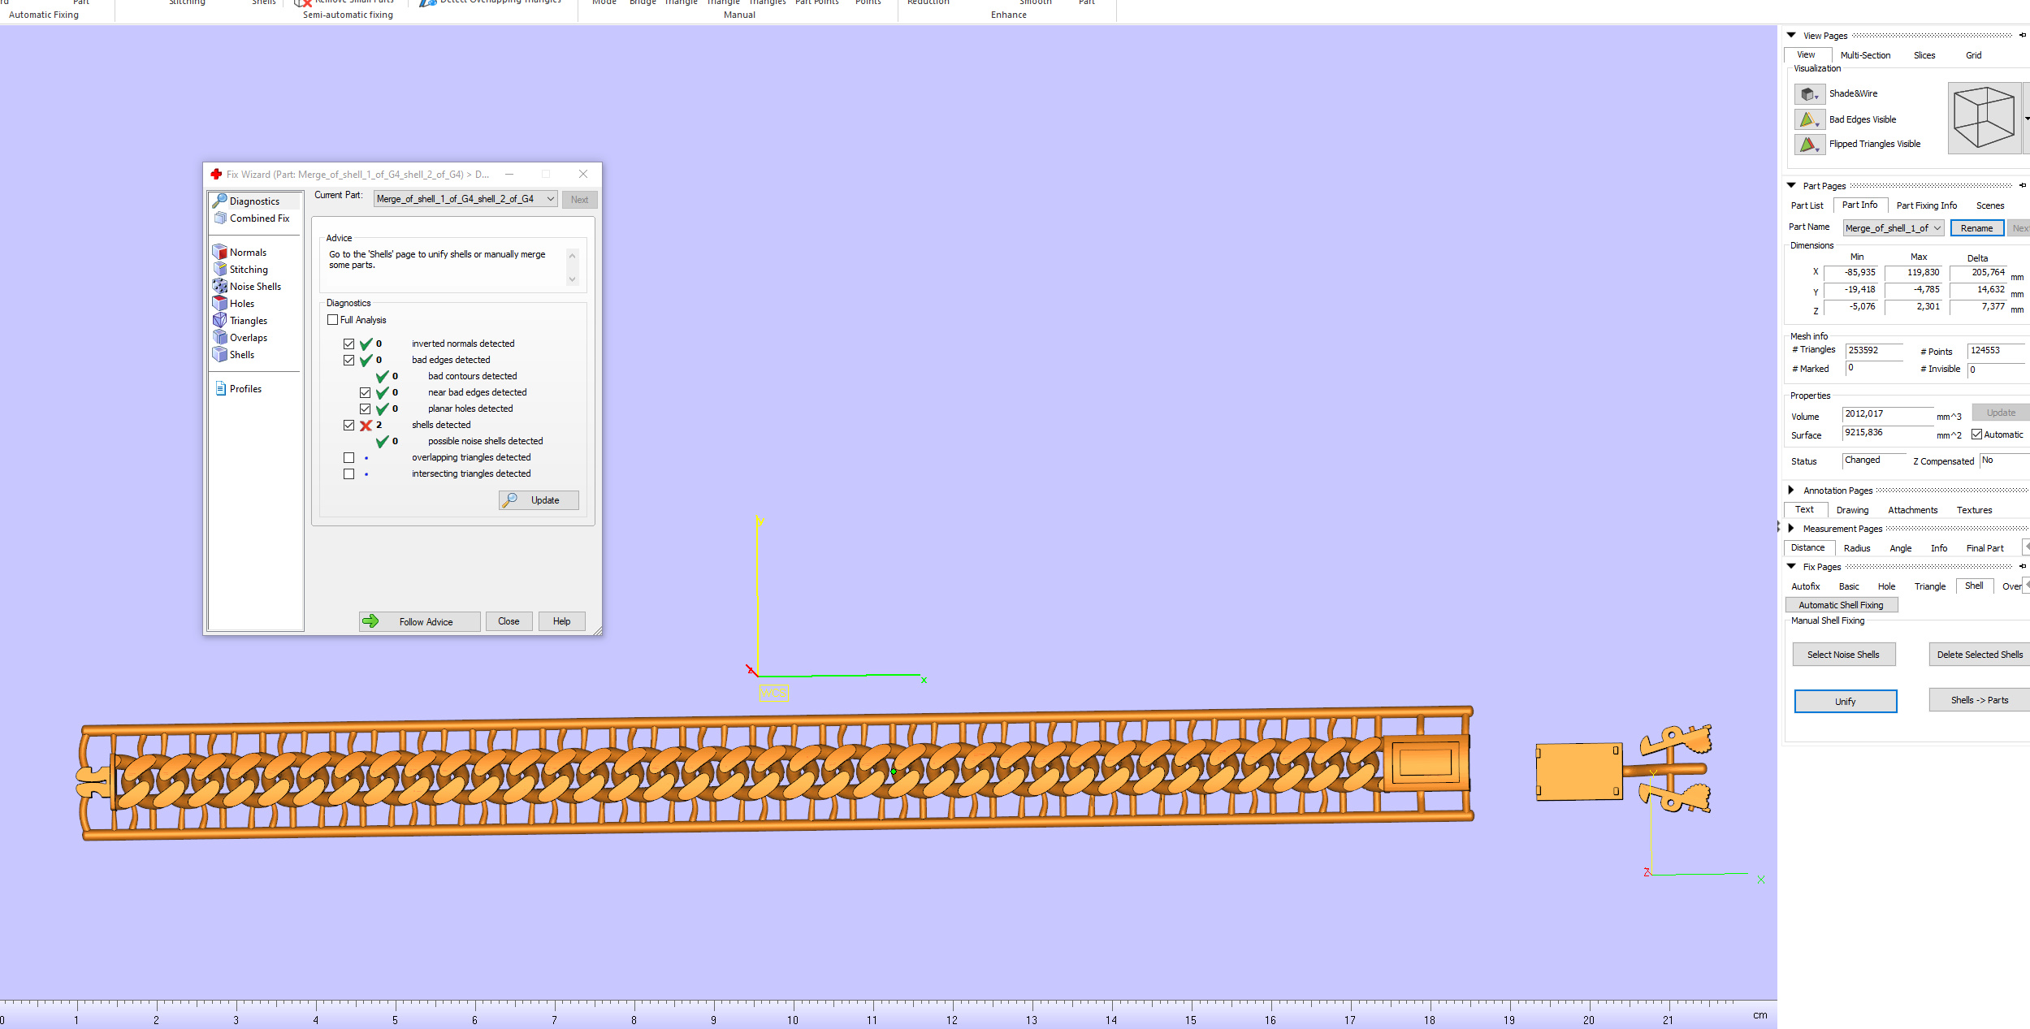Expand the Annotation Pages section
The height and width of the screenshot is (1029, 2030).
point(1790,490)
